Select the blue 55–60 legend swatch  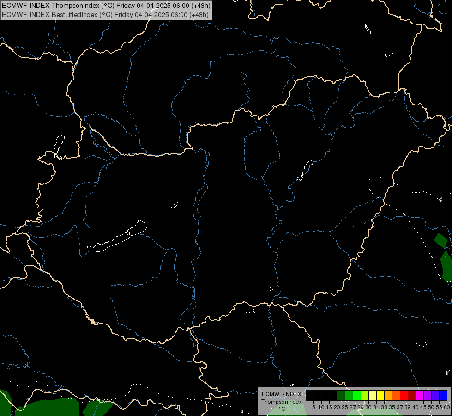pos(443,395)
